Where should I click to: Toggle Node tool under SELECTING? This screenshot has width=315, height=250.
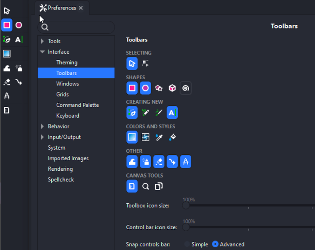(145, 64)
